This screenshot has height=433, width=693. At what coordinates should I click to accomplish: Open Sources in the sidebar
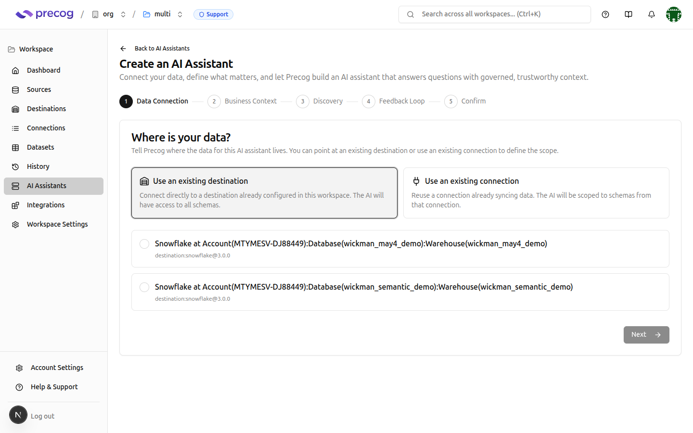(x=53, y=89)
